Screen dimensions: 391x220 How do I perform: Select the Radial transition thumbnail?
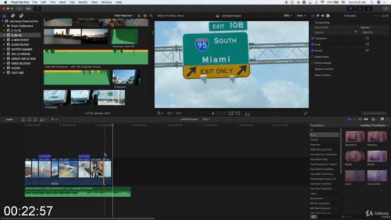tap(354, 156)
